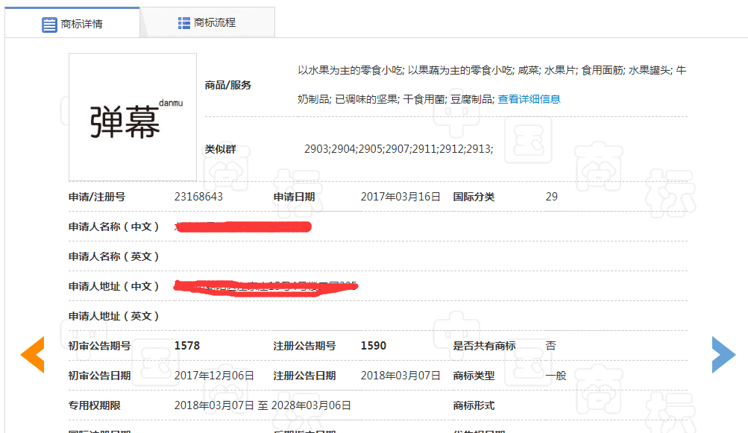Screen dimensions: 748x433
Task: Click the 是否共有商标 value 否
Action: click(550, 346)
